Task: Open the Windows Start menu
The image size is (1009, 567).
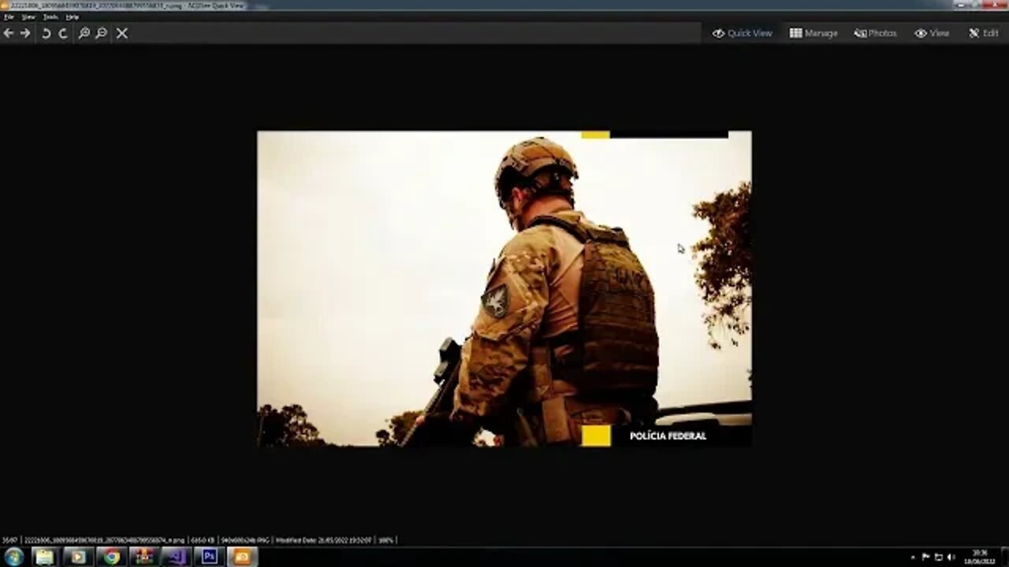Action: (13, 557)
